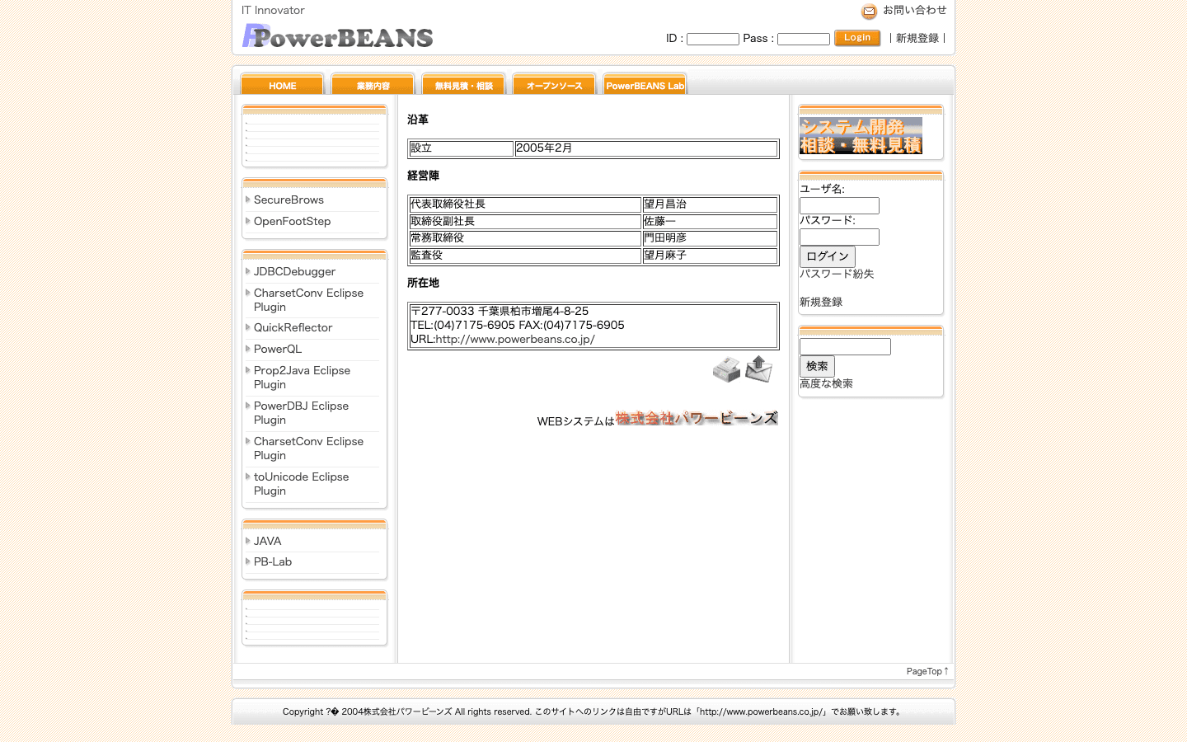Viewport: 1187px width, 742px height.
Task: Open the 高度な検索 link
Action: (826, 383)
